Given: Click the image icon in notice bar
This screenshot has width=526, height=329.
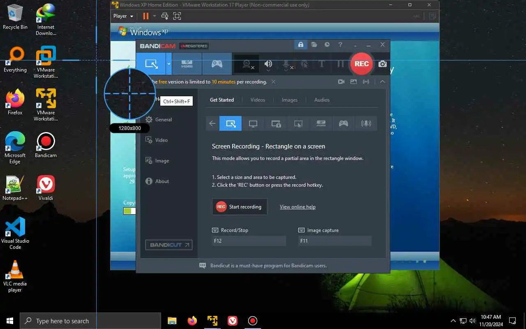Looking at the screenshot, I should coord(353,82).
